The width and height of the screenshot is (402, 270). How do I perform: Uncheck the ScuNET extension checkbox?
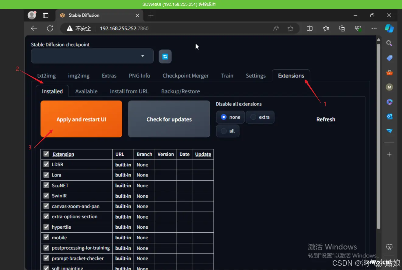tap(46, 185)
